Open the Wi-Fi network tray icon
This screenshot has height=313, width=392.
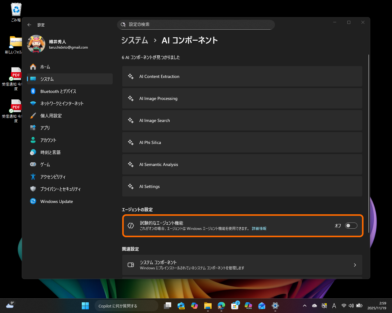point(344,306)
